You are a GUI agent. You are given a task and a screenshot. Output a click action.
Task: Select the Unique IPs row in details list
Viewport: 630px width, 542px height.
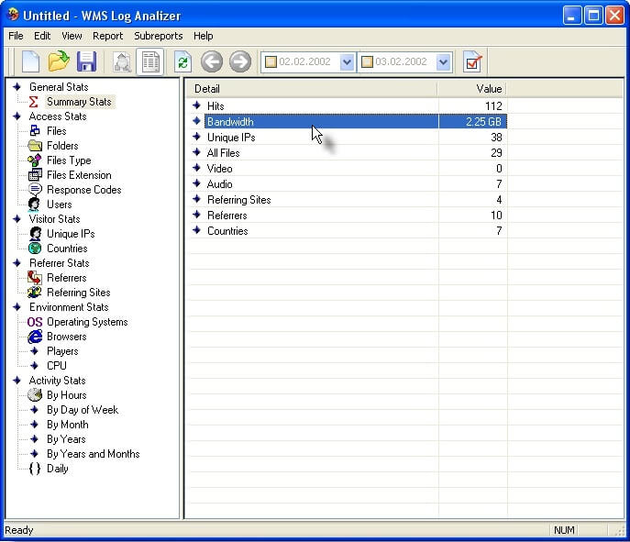point(348,138)
